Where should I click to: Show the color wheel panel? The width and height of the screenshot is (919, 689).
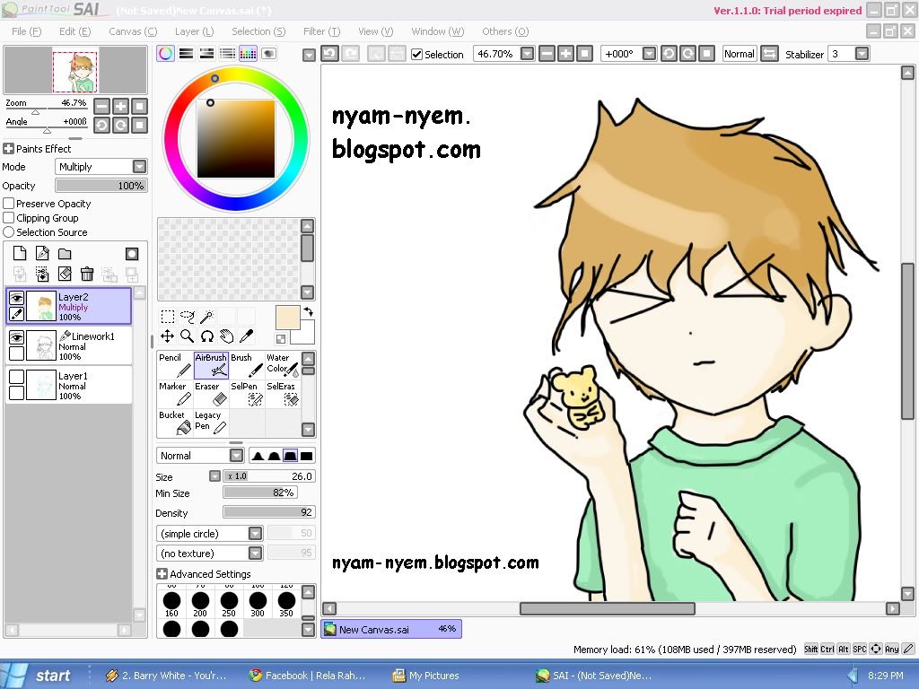(x=166, y=54)
